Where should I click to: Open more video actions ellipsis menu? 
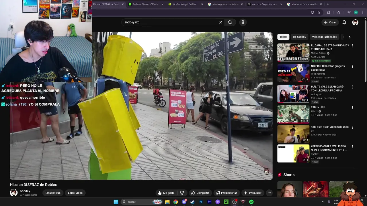coord(269,193)
